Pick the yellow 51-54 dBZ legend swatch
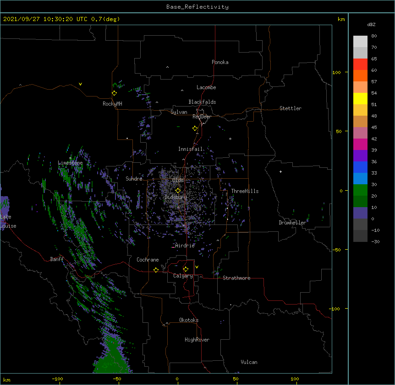Screen dimensions: 395x385 click(360, 98)
